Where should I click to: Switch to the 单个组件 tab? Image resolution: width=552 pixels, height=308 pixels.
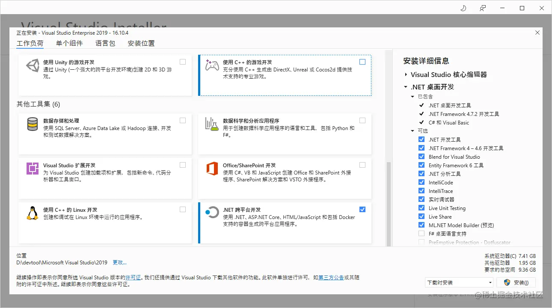tap(69, 43)
